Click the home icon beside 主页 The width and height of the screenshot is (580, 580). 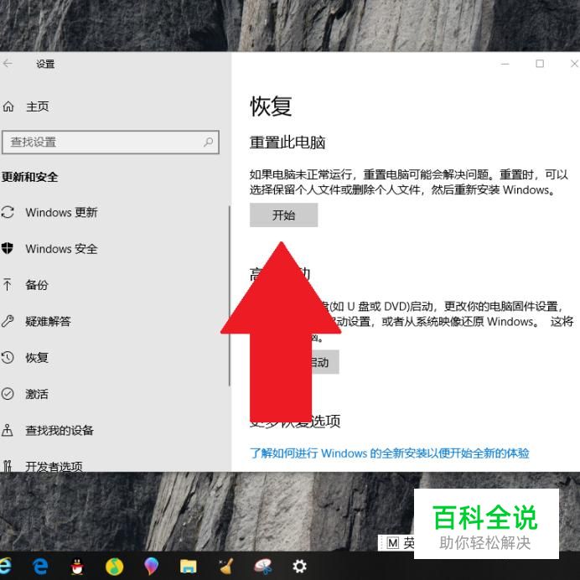(8, 106)
